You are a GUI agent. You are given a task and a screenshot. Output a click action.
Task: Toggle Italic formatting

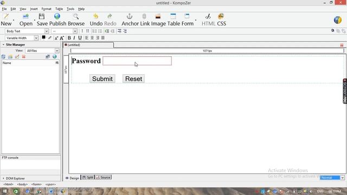click(74, 38)
